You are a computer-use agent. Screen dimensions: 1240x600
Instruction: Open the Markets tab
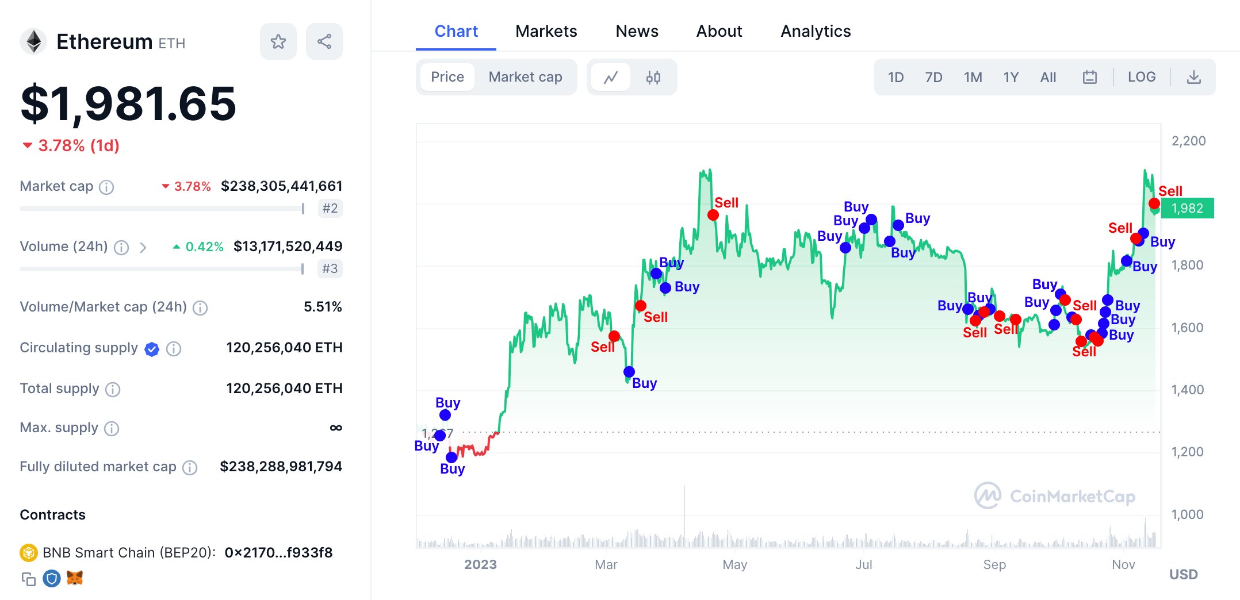(x=546, y=31)
